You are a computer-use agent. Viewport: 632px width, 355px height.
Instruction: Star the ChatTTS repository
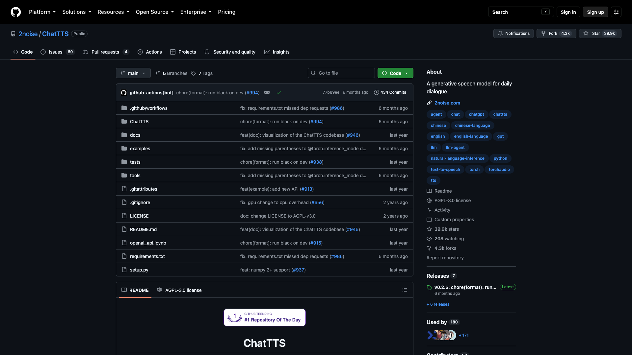point(600,34)
